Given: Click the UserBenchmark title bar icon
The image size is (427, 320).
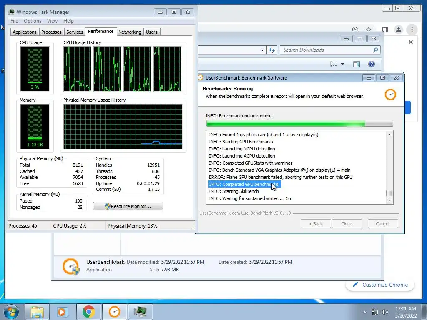Looking at the screenshot, I should tap(201, 78).
